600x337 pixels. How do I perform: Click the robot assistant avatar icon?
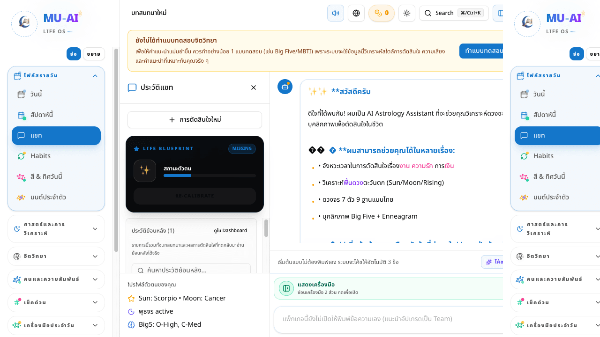285,87
